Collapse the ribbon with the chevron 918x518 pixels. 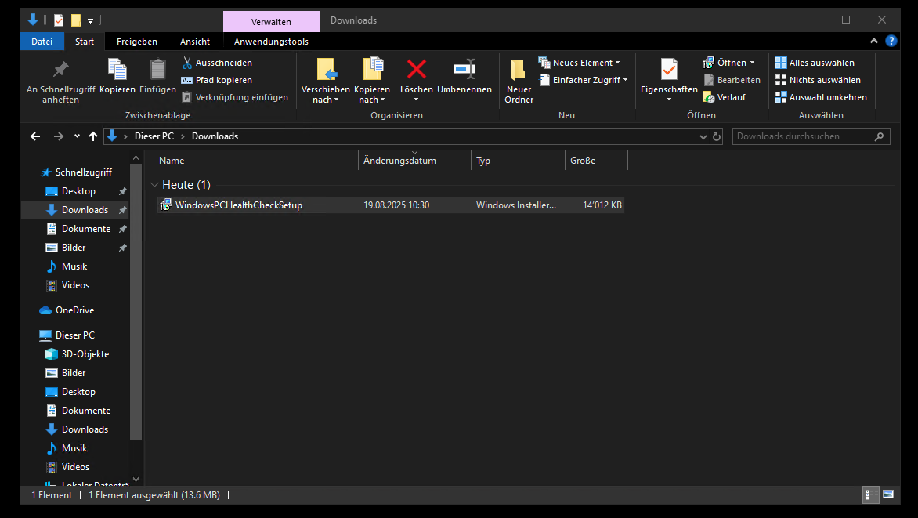[873, 41]
